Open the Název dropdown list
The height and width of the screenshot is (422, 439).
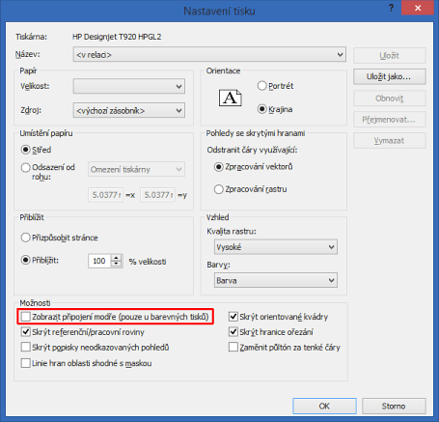(x=209, y=54)
